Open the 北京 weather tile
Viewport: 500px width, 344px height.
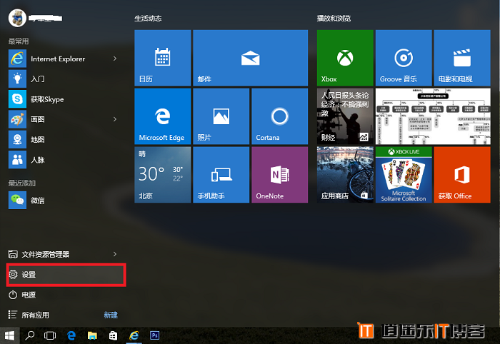pyautogui.click(x=163, y=175)
